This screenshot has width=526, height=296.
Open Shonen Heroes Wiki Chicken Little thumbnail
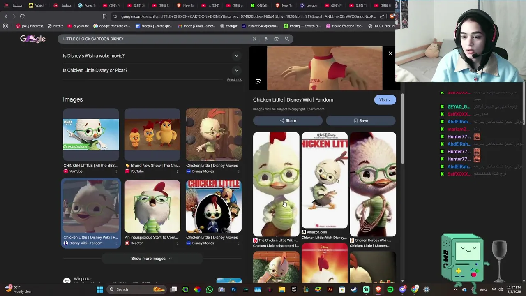[x=373, y=184]
